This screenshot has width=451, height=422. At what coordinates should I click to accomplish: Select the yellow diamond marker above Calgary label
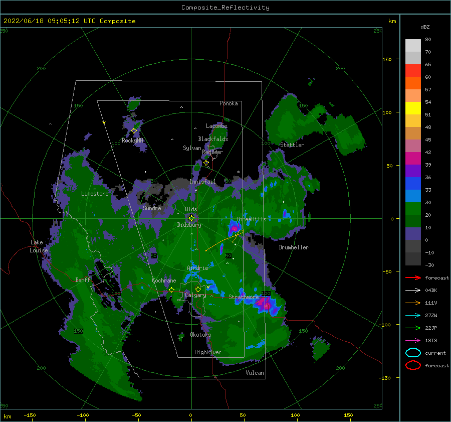[198, 289]
